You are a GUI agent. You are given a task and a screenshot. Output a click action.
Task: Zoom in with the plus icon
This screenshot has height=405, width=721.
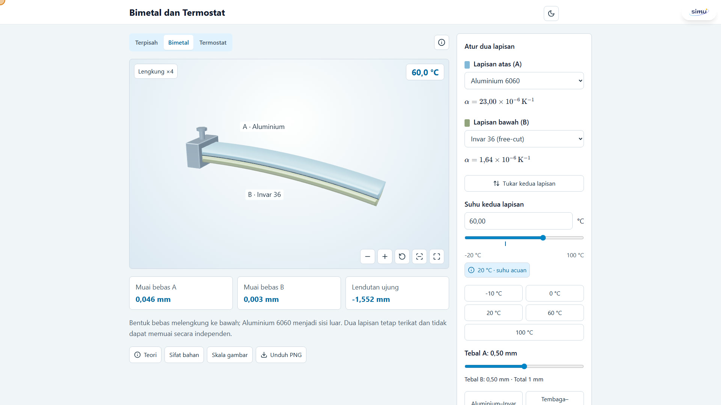385,256
